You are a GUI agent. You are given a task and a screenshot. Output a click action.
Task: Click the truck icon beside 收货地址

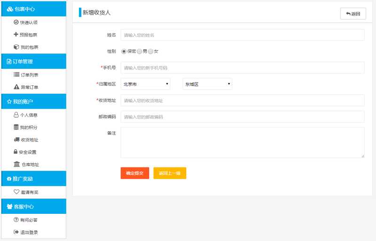tap(16, 140)
